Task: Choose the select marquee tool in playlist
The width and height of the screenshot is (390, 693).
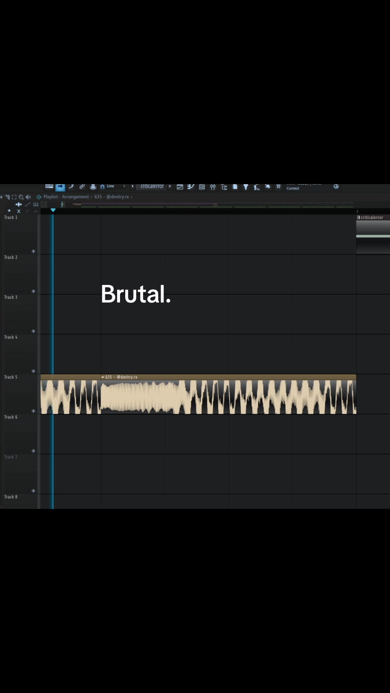Action: (14, 197)
